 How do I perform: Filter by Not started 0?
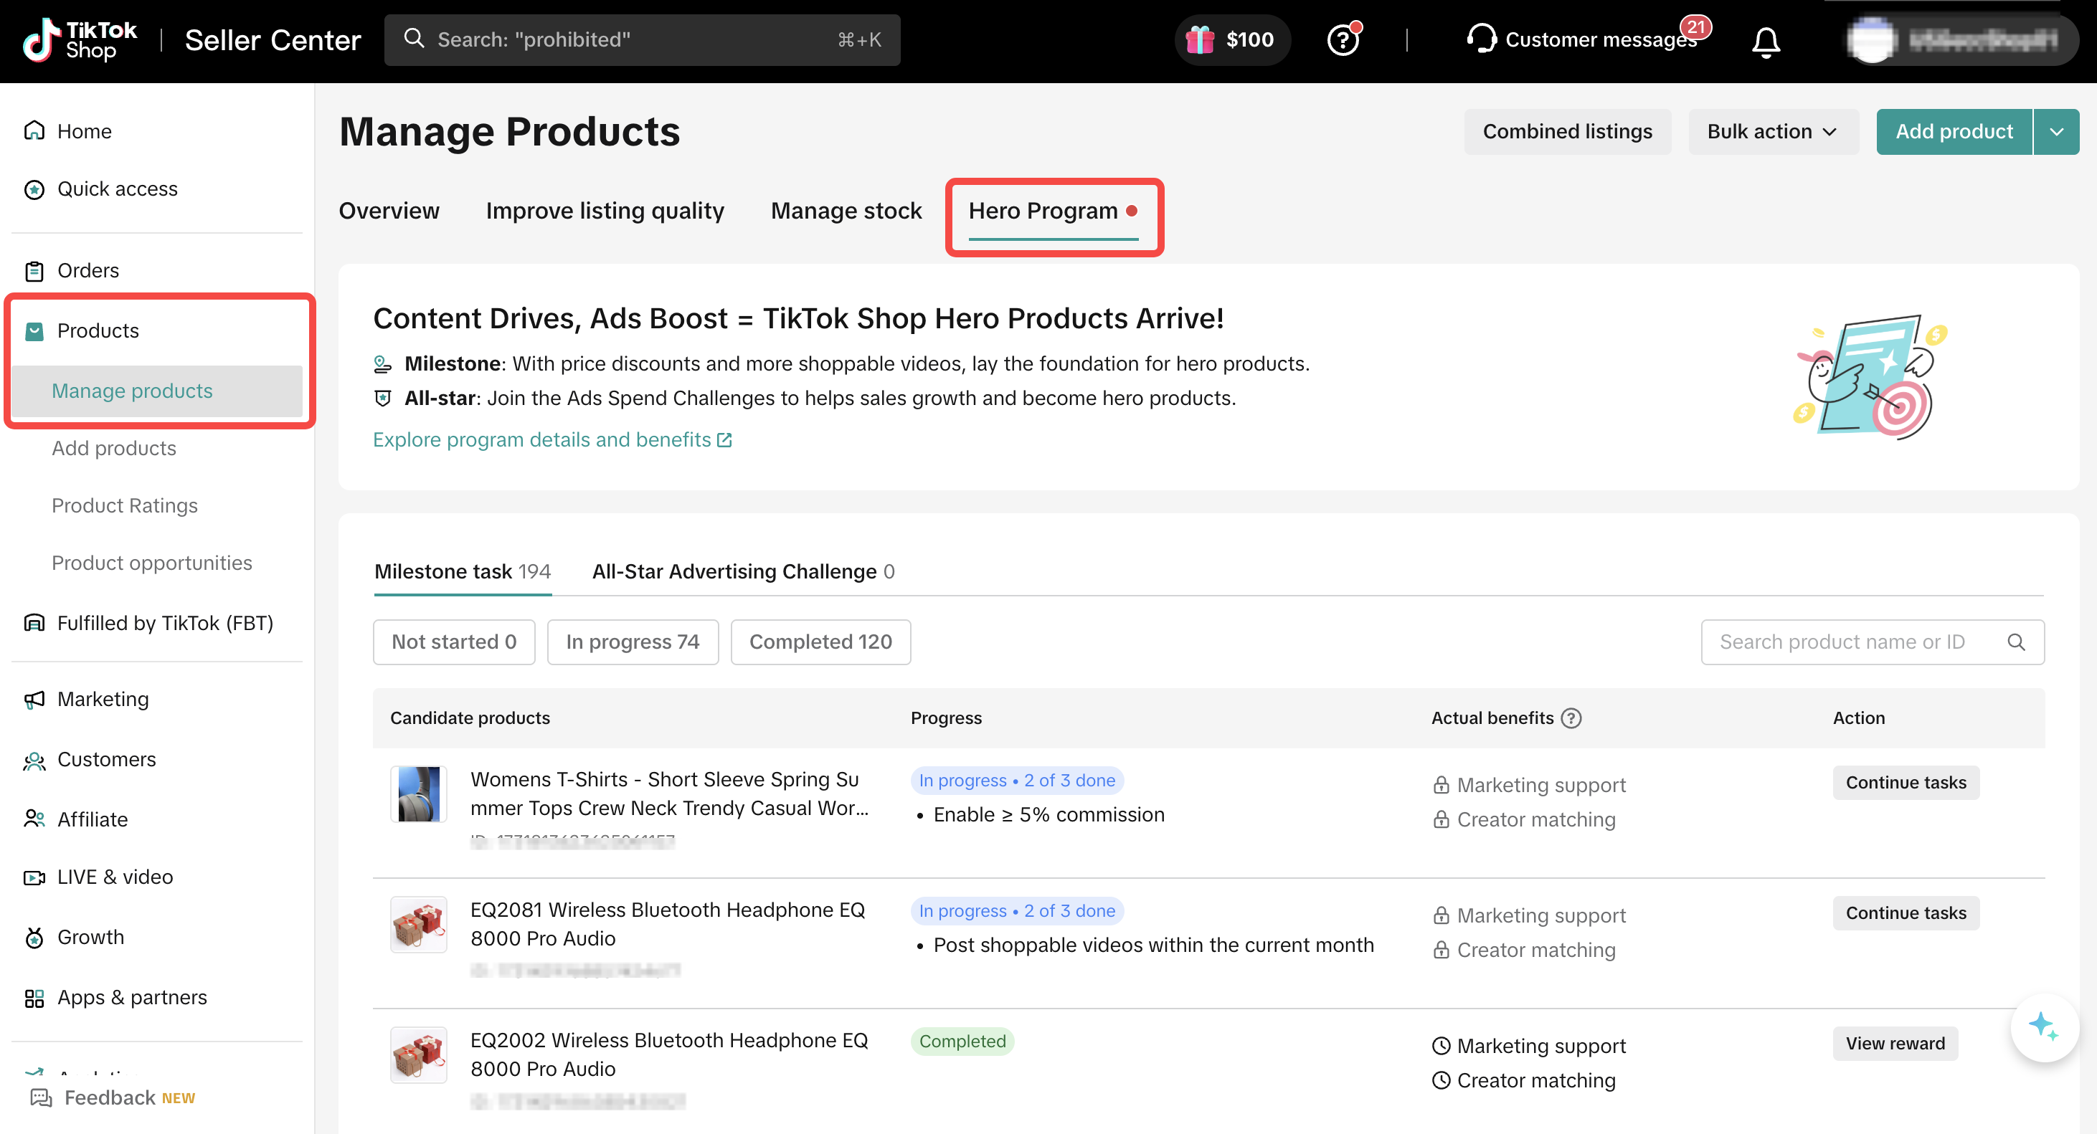[453, 642]
